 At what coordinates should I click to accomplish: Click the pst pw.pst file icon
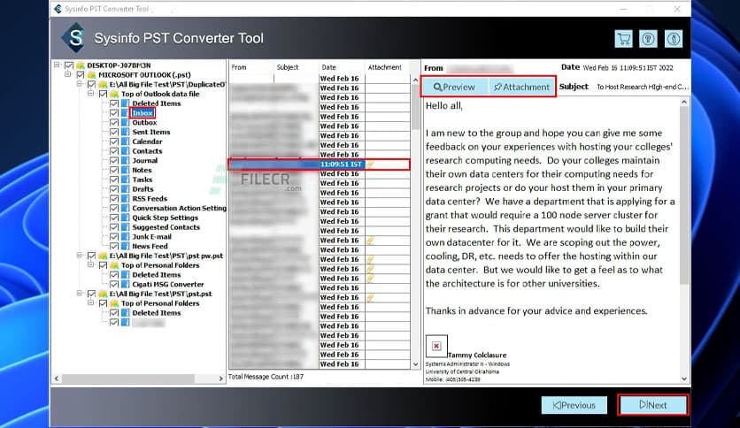pos(103,256)
